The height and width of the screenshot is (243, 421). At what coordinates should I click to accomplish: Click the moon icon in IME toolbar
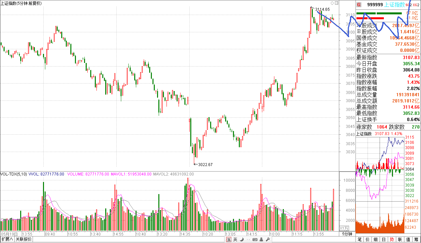pyautogui.click(x=241, y=240)
